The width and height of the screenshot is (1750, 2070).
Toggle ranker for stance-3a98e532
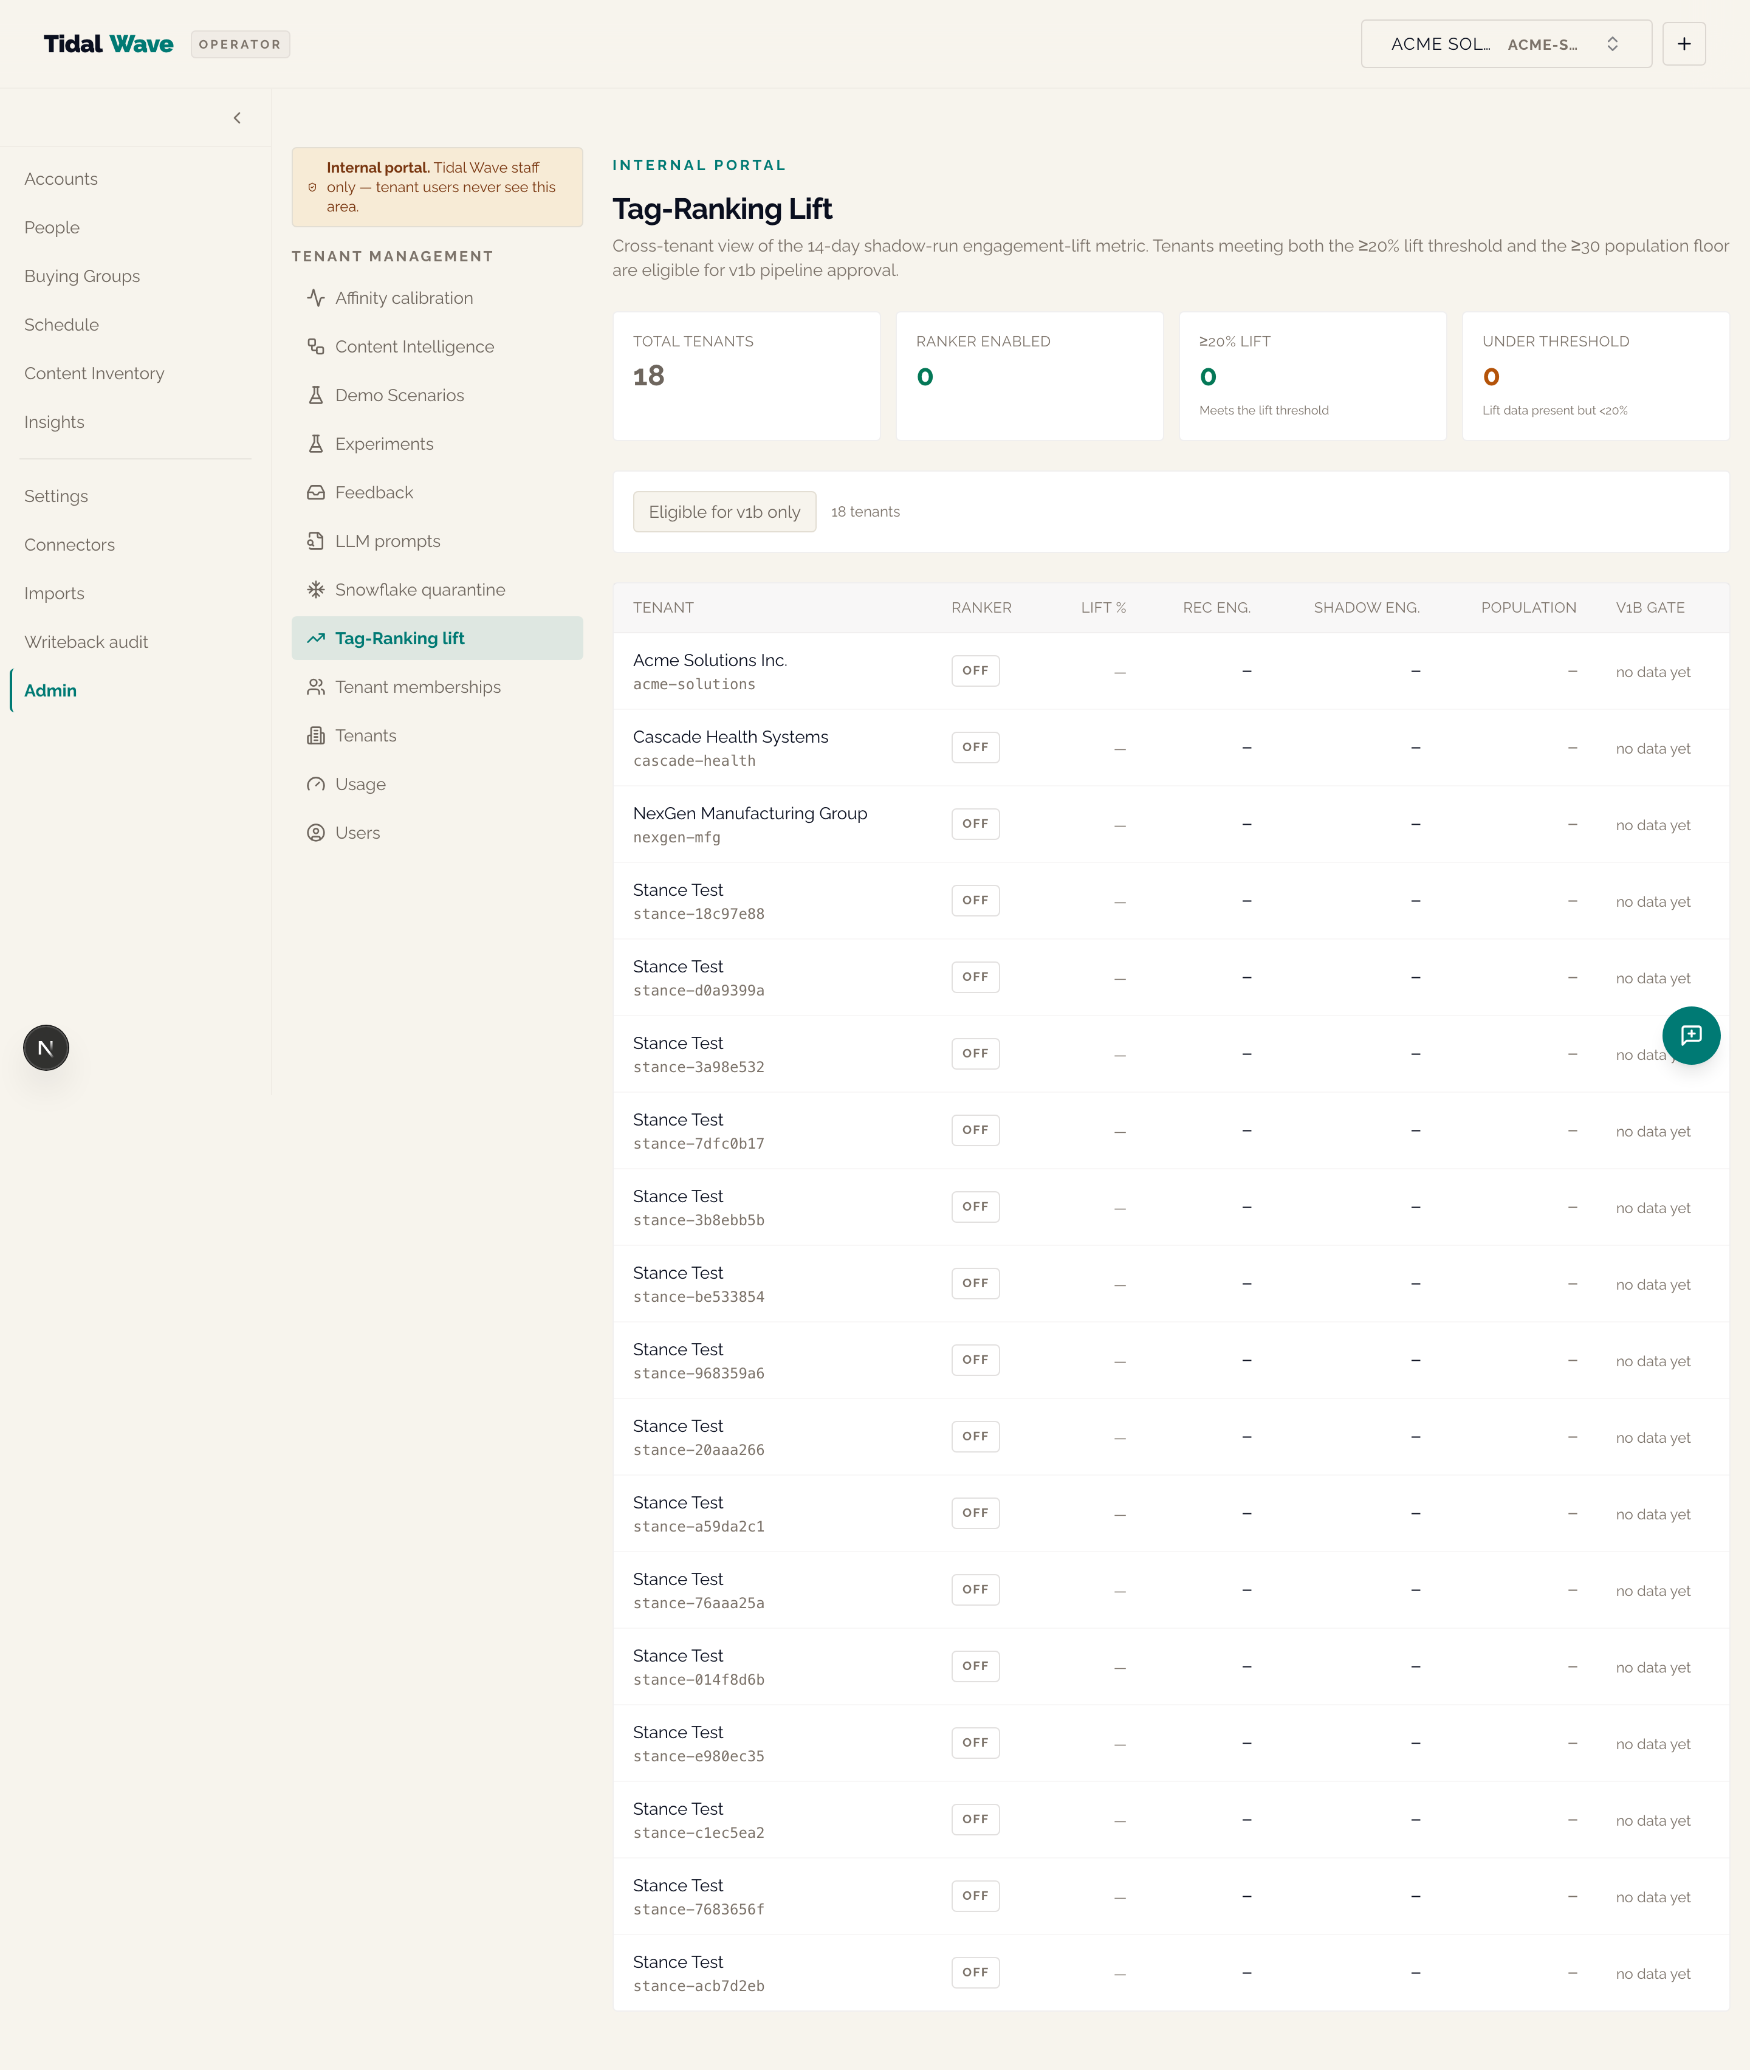974,1054
